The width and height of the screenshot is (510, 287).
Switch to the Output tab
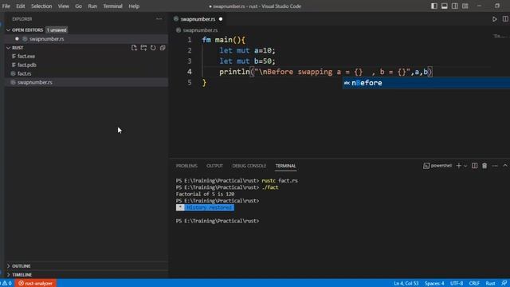click(214, 166)
